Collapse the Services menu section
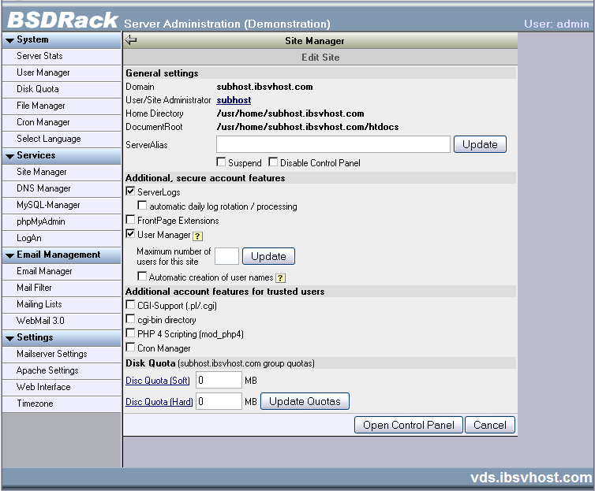The image size is (595, 491). coord(62,156)
